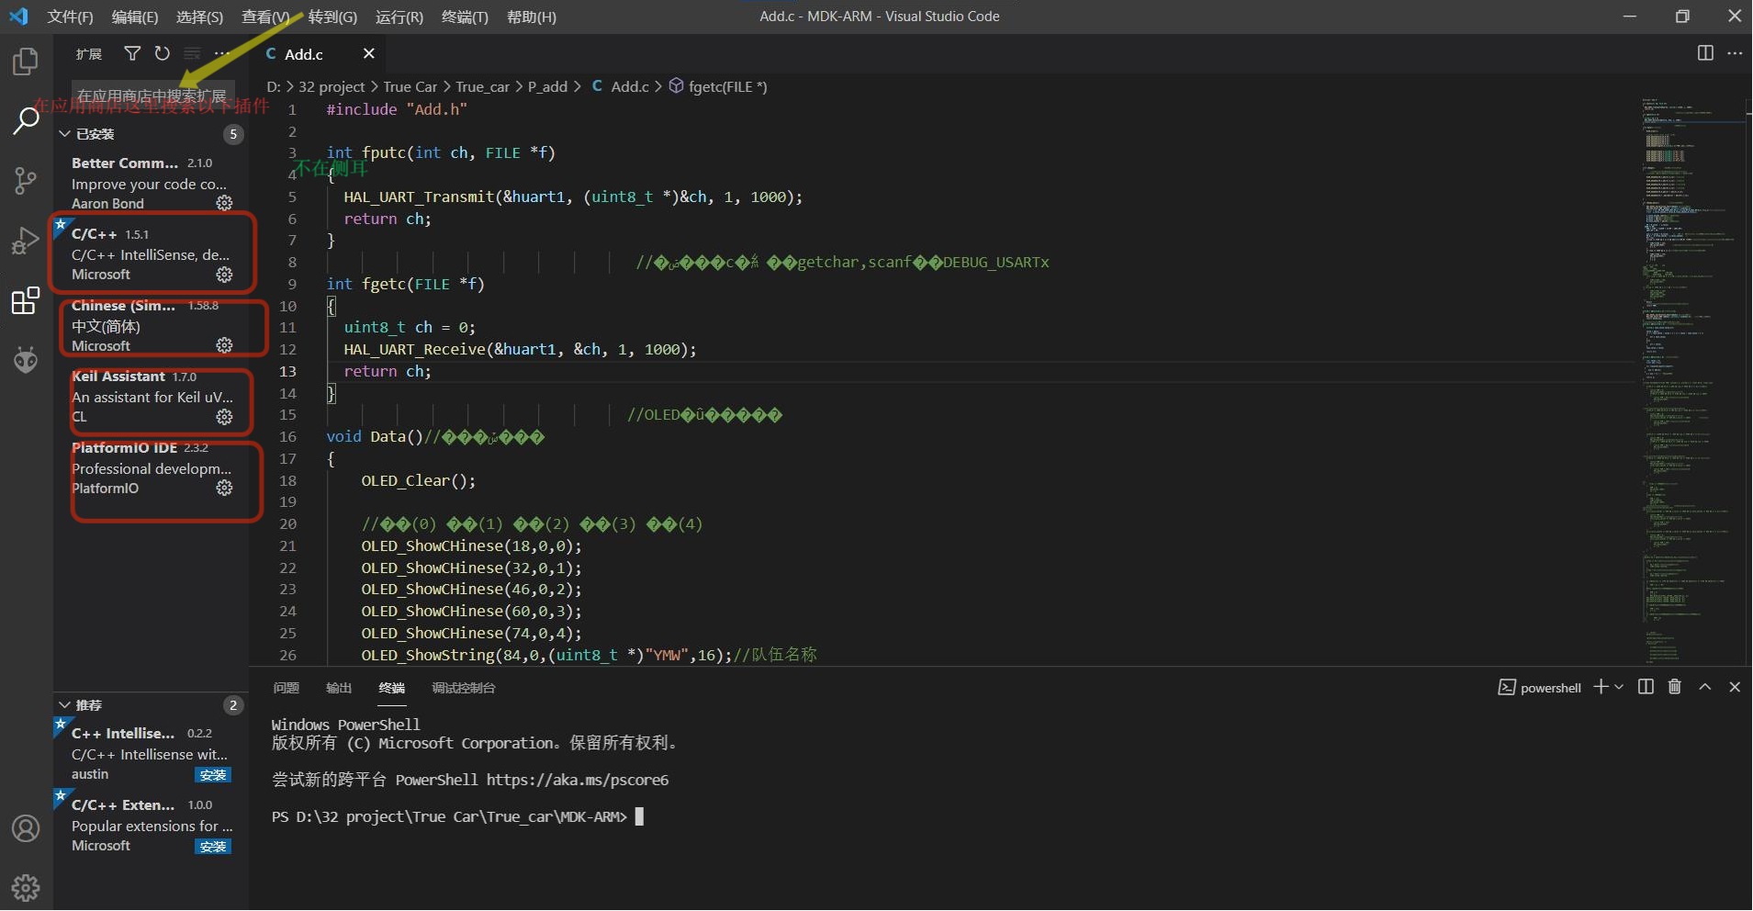
Task: Open the 文件(F) menu
Action: tap(71, 17)
